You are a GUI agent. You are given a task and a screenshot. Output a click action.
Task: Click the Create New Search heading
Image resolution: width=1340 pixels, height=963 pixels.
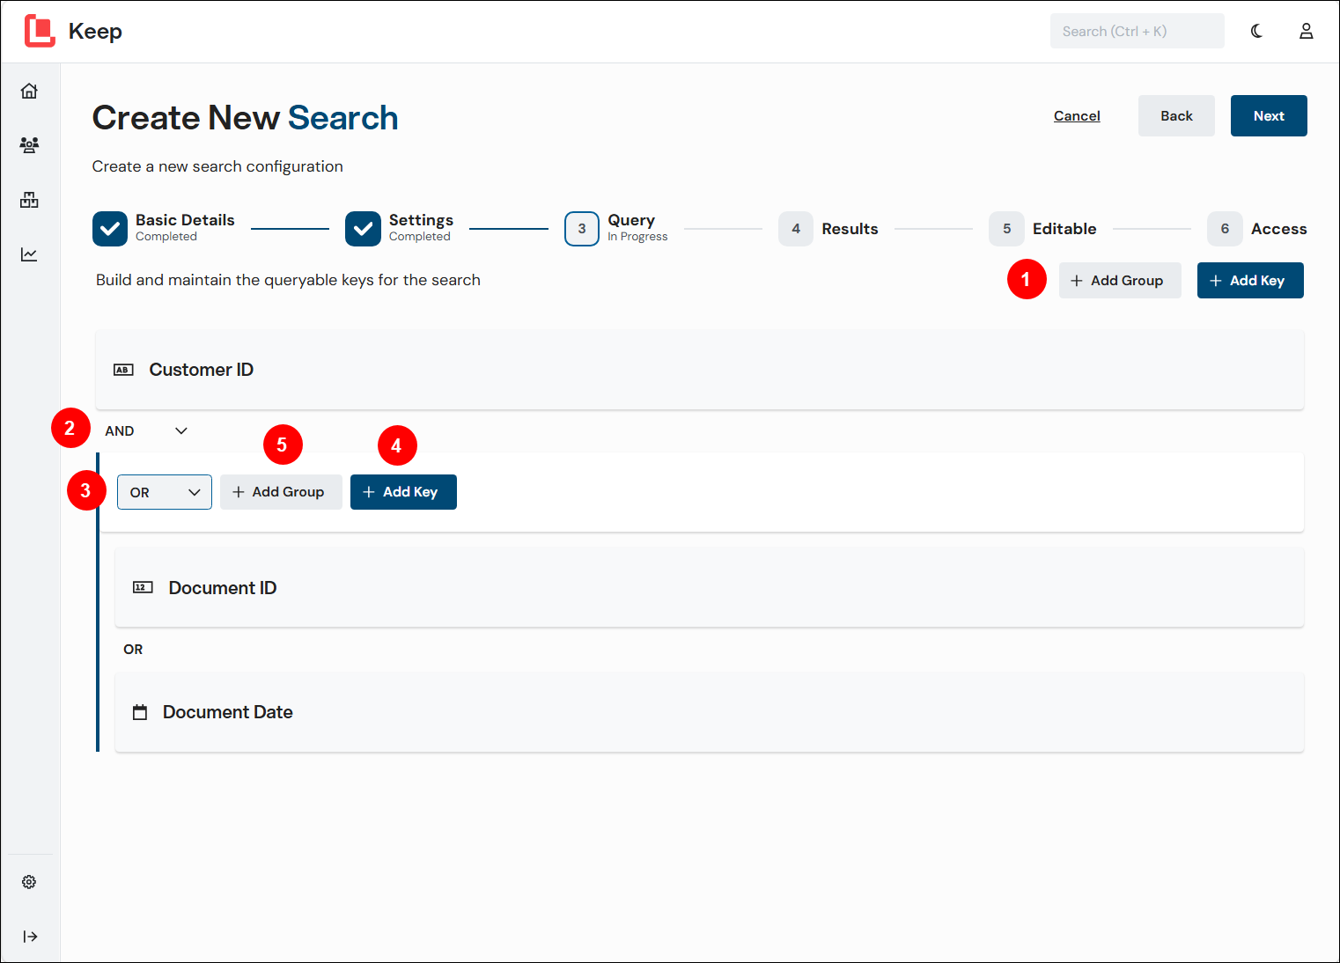click(245, 118)
